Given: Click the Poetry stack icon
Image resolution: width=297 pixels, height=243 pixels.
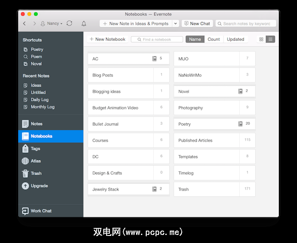Looking at the screenshot, I should [x=240, y=124].
